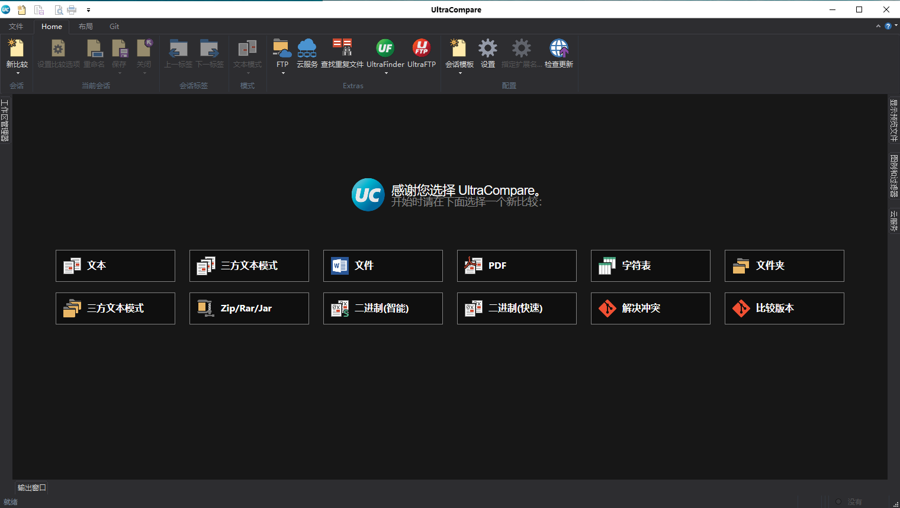Click the blue help question mark icon
This screenshot has height=508, width=900.
[x=888, y=26]
